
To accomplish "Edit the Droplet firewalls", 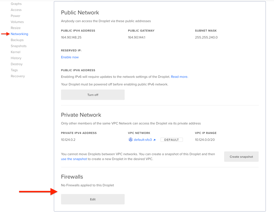I will tap(93, 199).
